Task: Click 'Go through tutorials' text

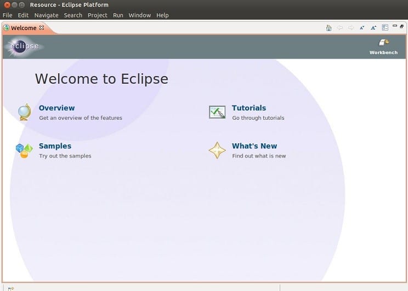Action: coord(258,118)
